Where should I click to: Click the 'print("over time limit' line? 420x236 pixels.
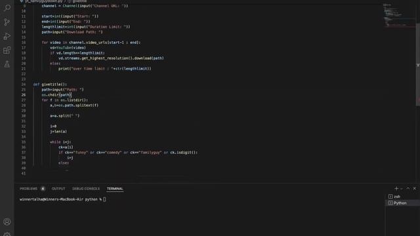click(105, 69)
